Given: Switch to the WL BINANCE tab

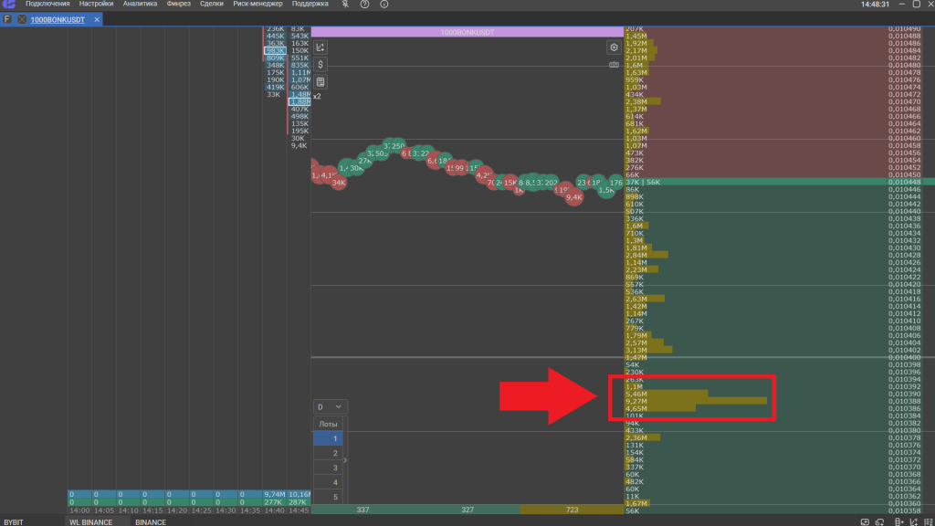Looking at the screenshot, I should click(90, 521).
